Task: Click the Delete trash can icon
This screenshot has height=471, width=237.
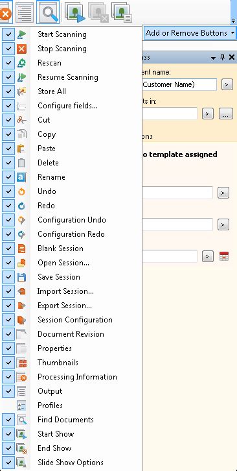Action: point(21,163)
